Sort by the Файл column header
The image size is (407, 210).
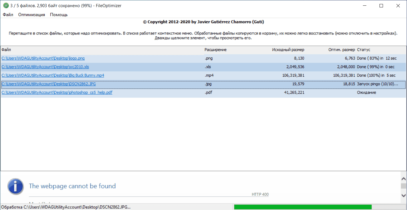(x=6, y=50)
